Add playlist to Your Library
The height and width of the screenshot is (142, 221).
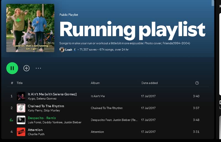click(27, 68)
